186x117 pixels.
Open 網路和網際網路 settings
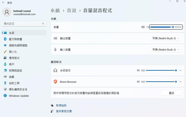[18, 45]
